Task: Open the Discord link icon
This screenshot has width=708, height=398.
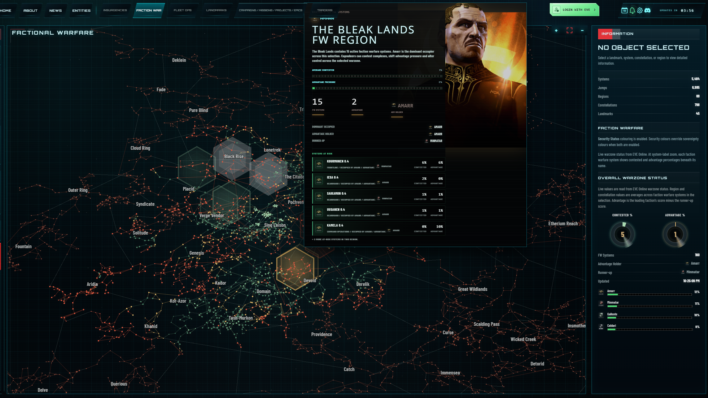Action: click(x=648, y=11)
